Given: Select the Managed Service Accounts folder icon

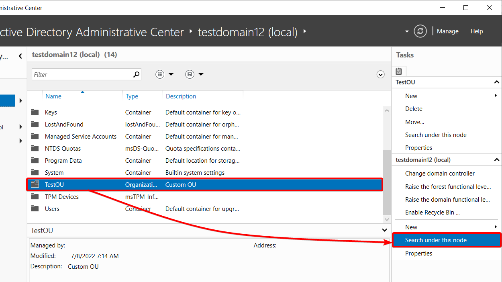Looking at the screenshot, I should (x=35, y=137).
